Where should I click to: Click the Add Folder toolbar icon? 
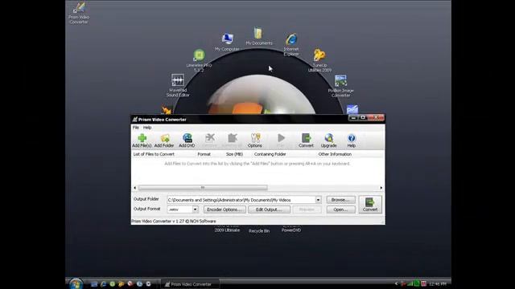[x=164, y=140]
